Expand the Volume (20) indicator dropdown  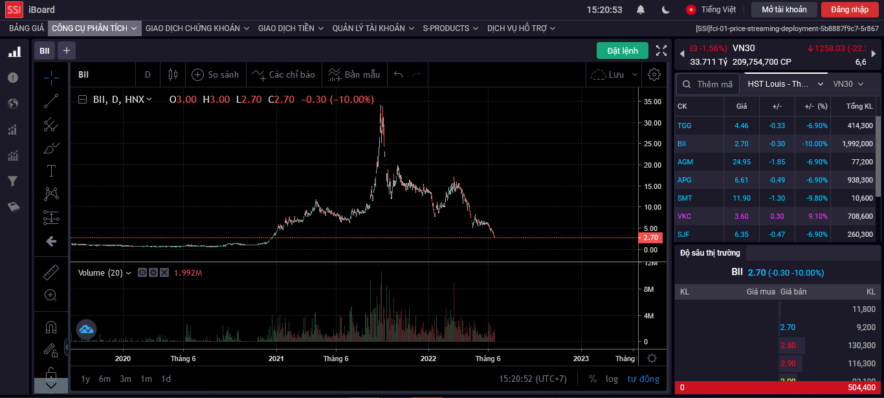coord(128,273)
